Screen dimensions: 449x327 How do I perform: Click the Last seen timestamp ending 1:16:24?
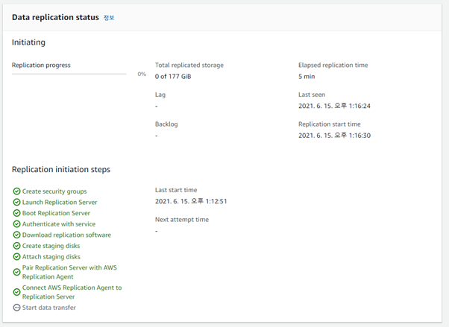click(334, 106)
